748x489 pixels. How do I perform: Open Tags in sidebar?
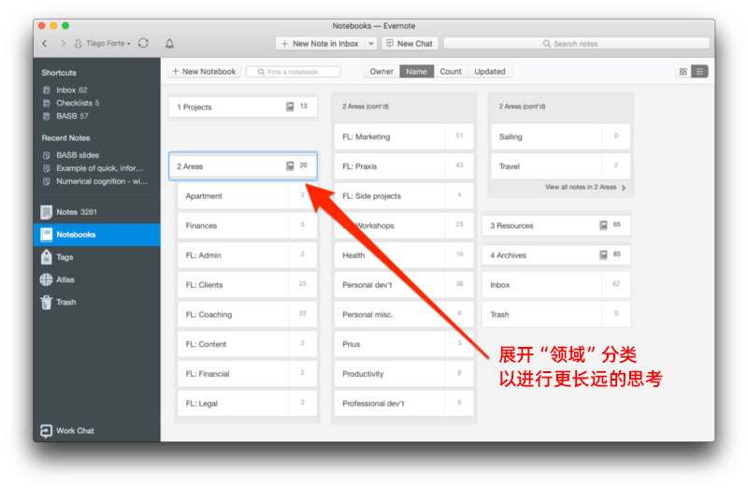coord(97,257)
